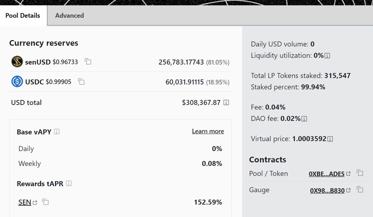
Task: Select the senUSD share (81.05%)
Action: coord(218,62)
